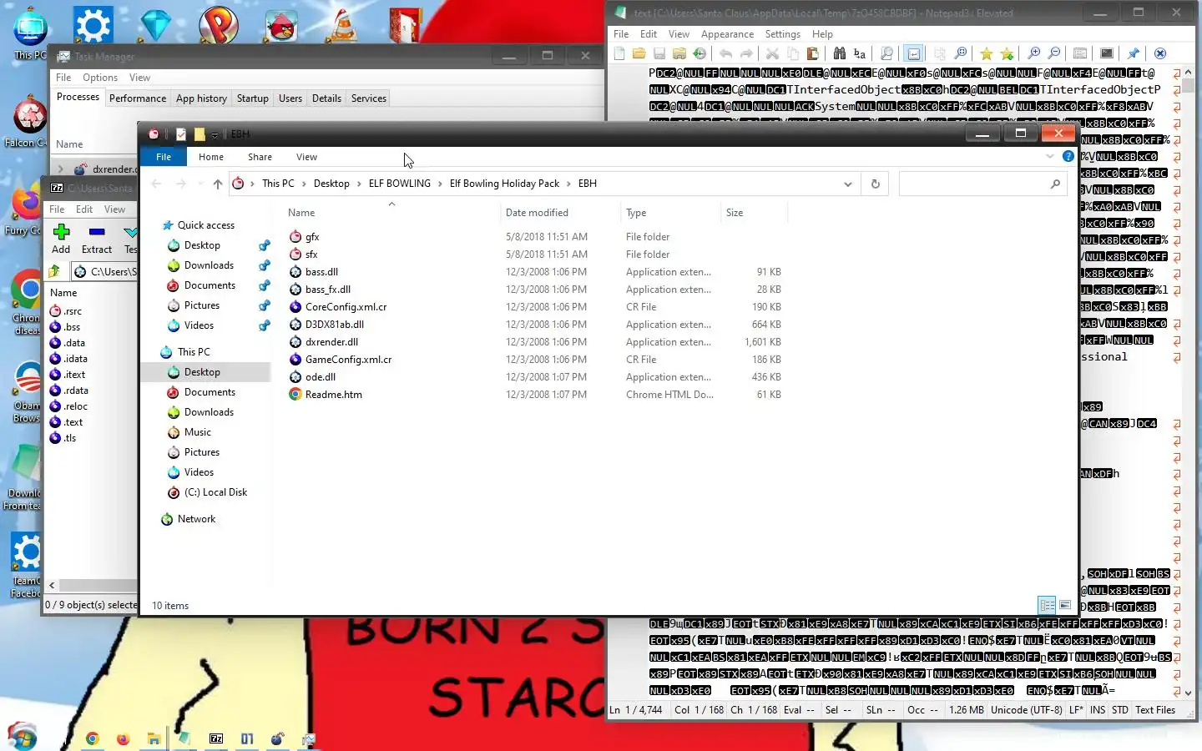Click the 7-Zip taskbar icon
Screen dimensions: 1202x751
[x=216, y=738]
